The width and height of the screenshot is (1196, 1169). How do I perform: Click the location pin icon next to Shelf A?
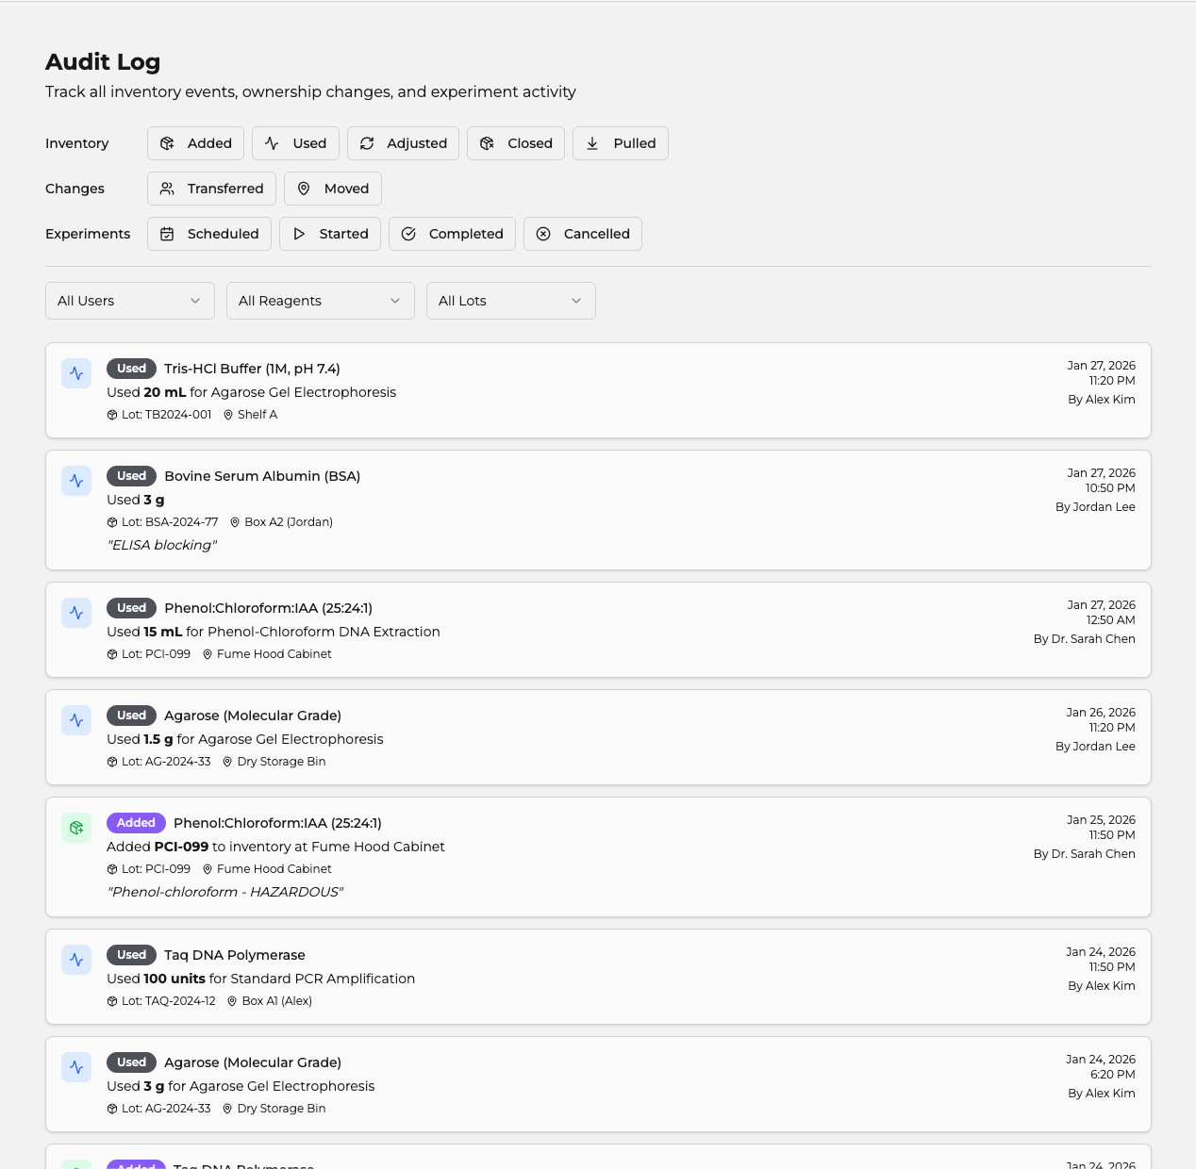coord(229,414)
